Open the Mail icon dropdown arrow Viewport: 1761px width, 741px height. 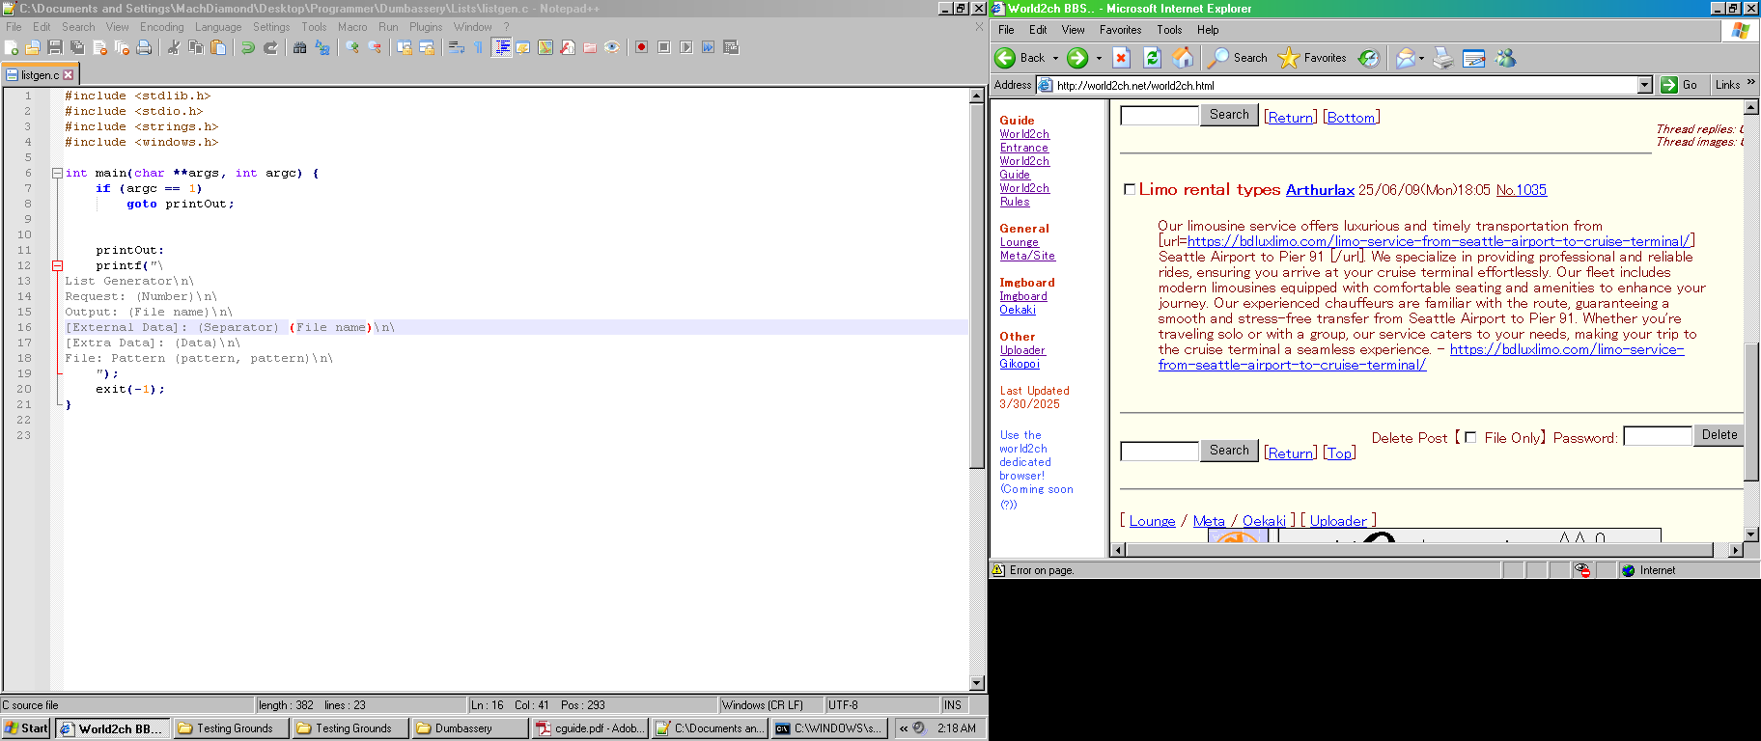(1421, 58)
